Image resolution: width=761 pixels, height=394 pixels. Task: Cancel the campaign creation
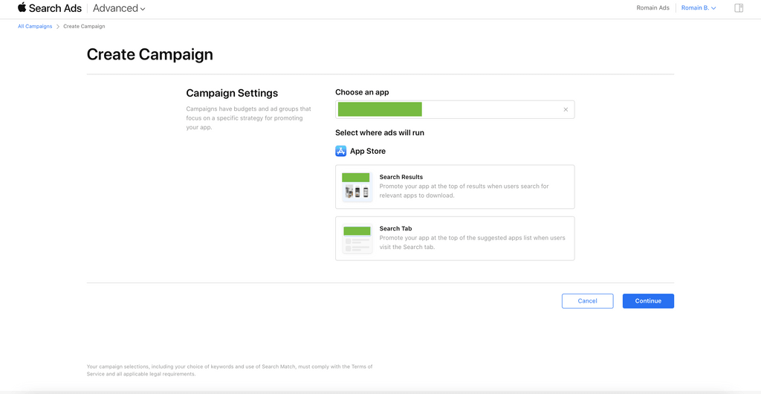coord(587,301)
